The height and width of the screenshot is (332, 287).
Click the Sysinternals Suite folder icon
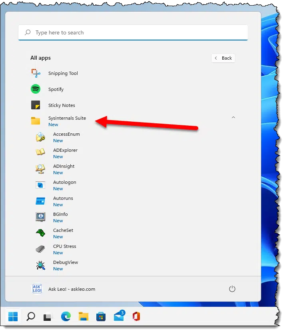(36, 121)
